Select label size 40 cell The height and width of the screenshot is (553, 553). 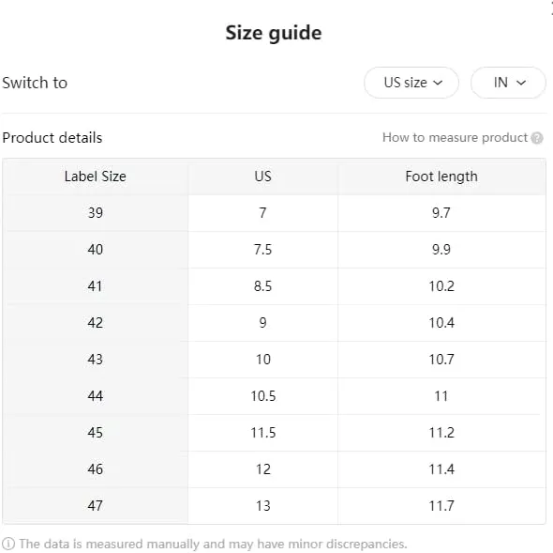point(96,250)
